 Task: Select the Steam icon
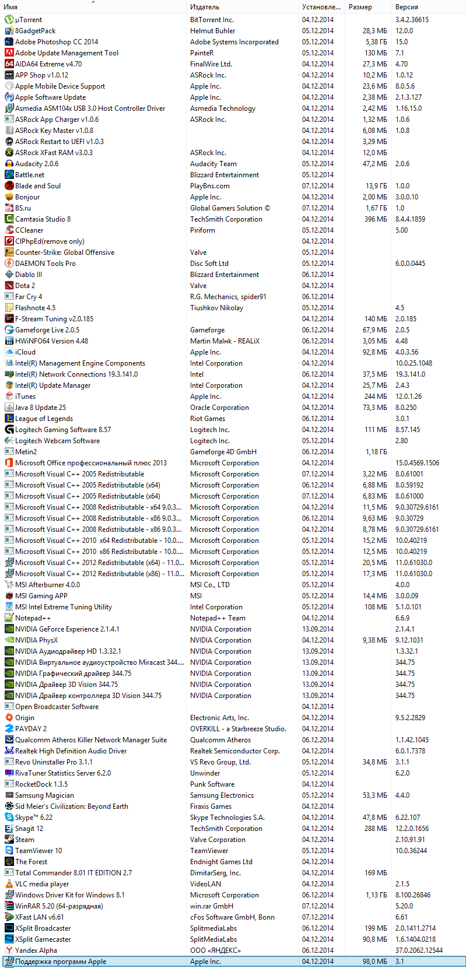coord(9,839)
